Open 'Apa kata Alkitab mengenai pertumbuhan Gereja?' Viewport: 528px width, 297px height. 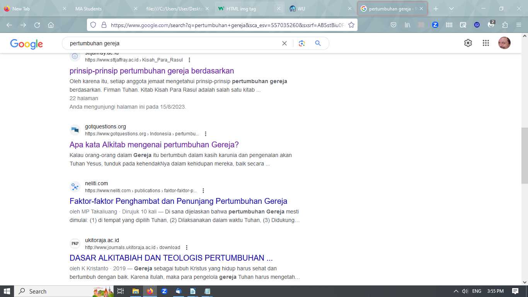pyautogui.click(x=154, y=145)
